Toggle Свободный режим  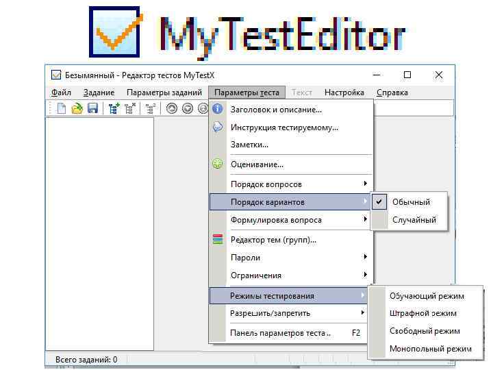(425, 331)
